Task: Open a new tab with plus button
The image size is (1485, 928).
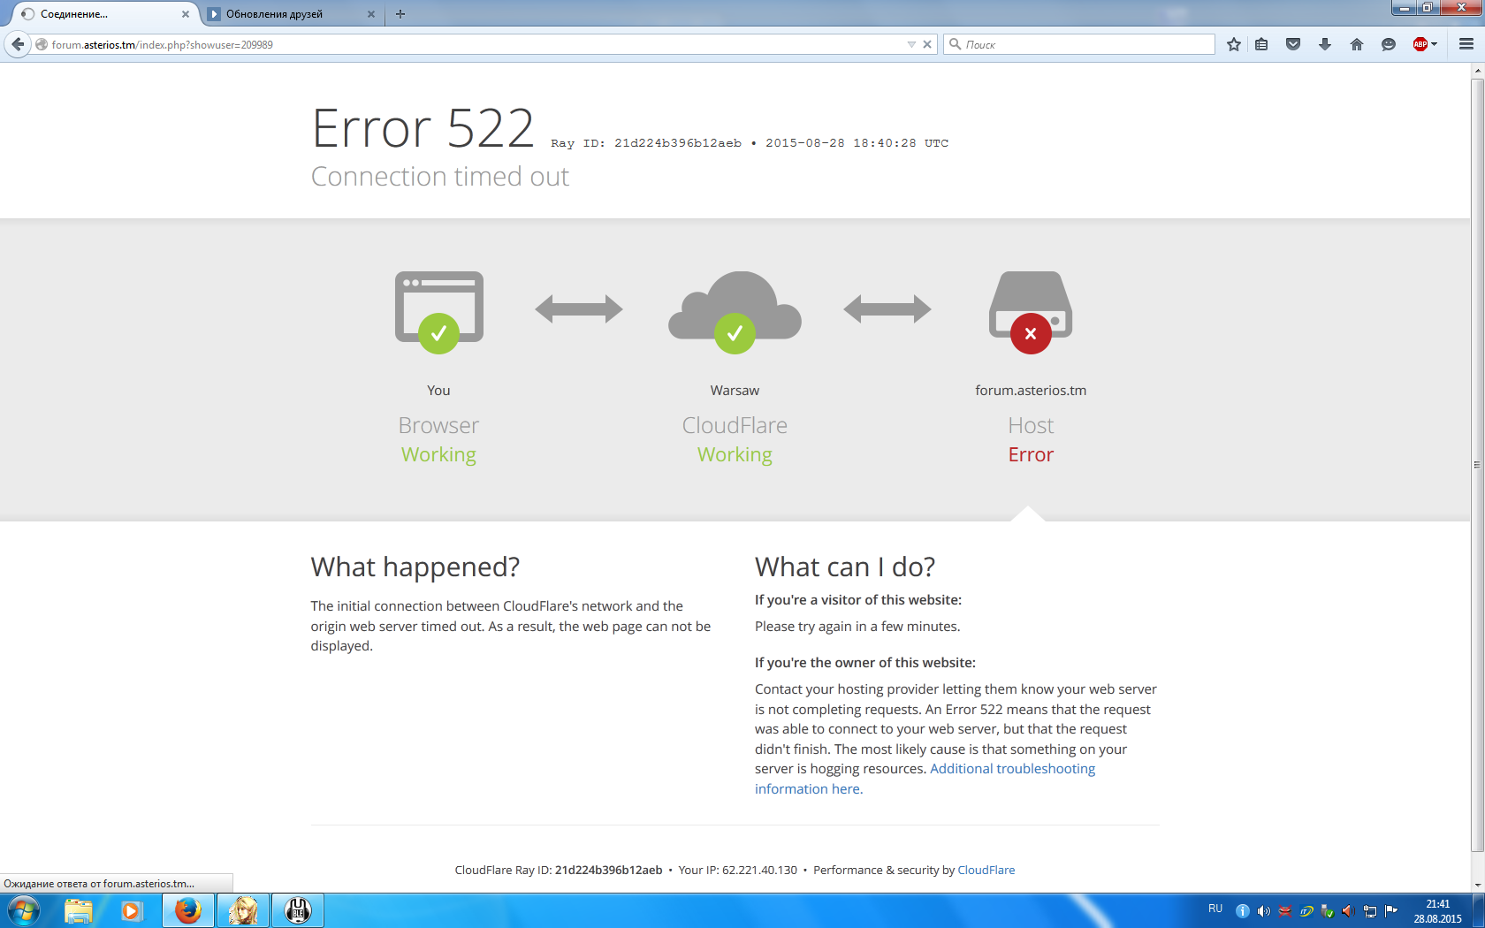Action: (400, 14)
